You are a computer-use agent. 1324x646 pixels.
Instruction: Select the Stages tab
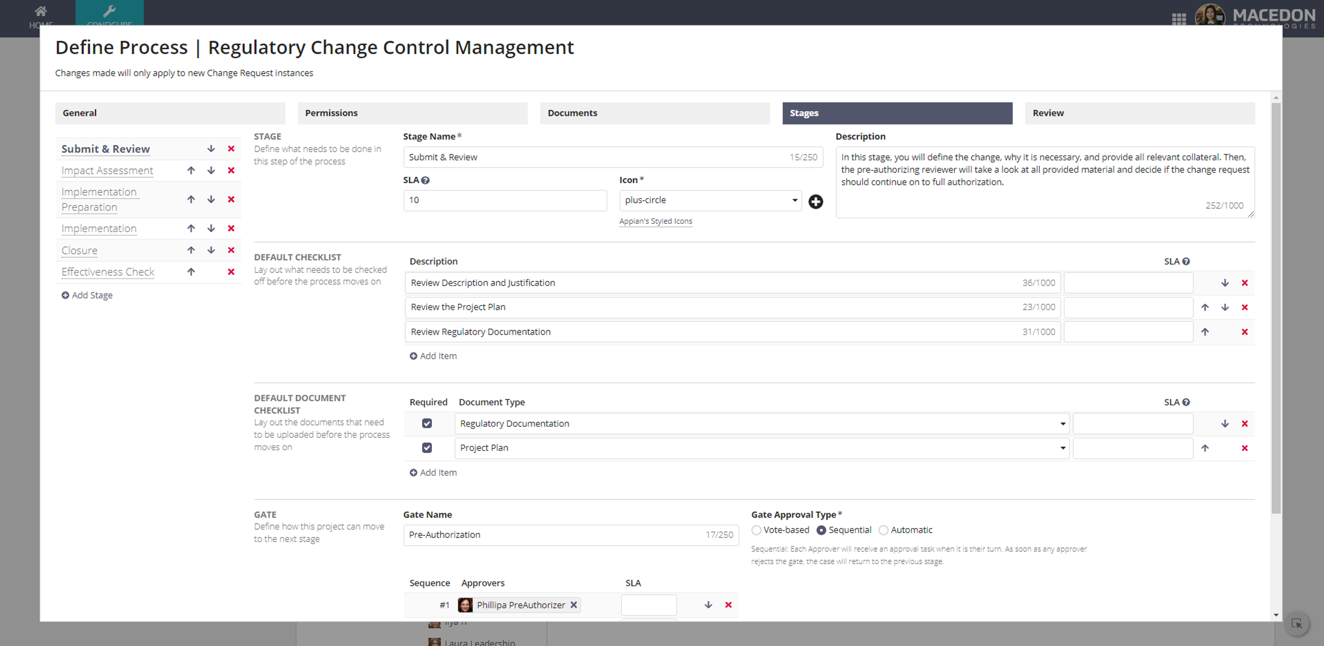click(897, 113)
